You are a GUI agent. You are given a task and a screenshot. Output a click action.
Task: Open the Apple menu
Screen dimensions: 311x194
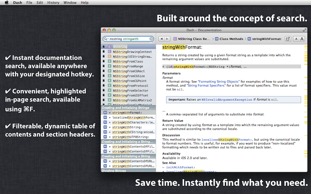pos(7,3)
